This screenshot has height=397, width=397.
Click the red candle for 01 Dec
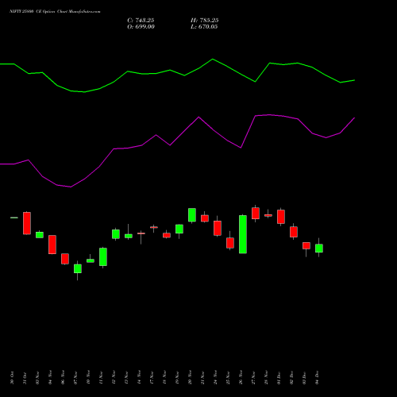click(x=281, y=217)
